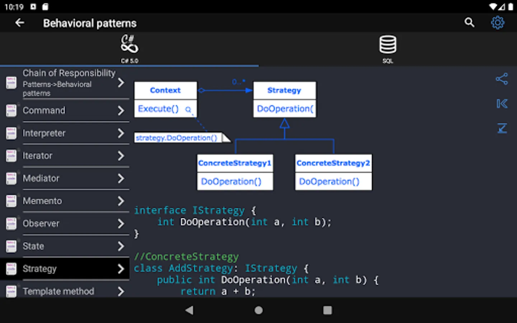Expand the Observer chevron
The image size is (517, 323).
point(121,224)
